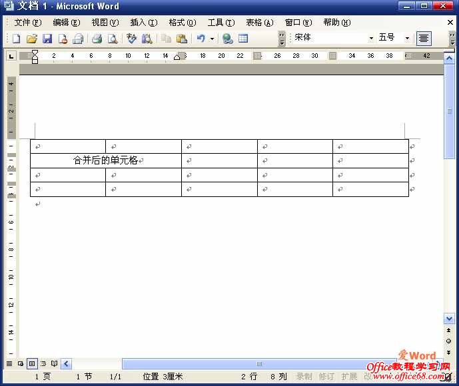Viewport: 459px width, 386px height.
Task: Expand the 宋体 font name dropdown
Action: pyautogui.click(x=371, y=39)
